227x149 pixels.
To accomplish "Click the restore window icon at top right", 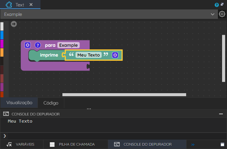I will pos(222,4).
